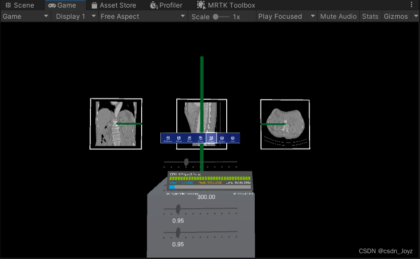Toggle Mute Audio
This screenshot has width=420, height=259.
click(338, 16)
